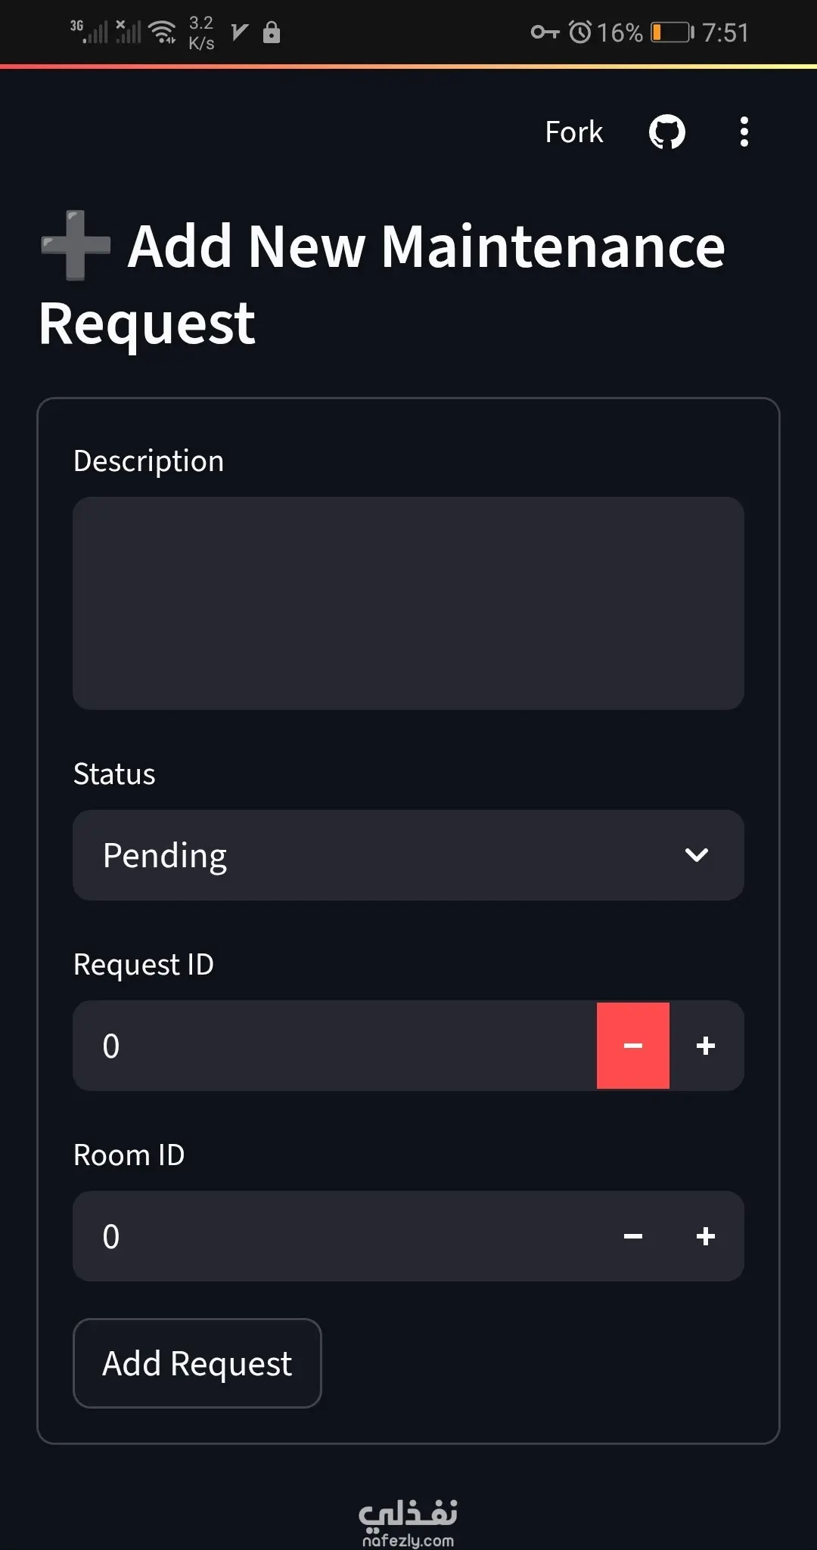Decrement Request ID with the red minus button
Image resolution: width=817 pixels, height=1550 pixels.
(x=633, y=1046)
